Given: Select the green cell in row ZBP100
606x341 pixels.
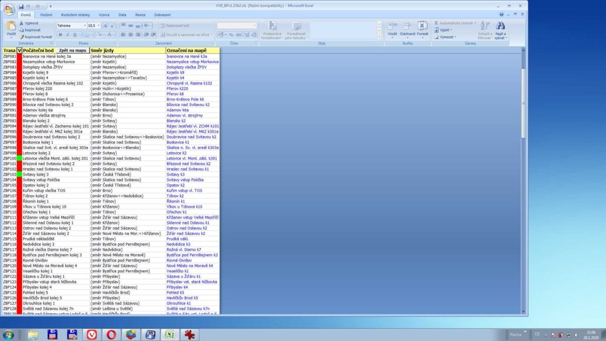Looking at the screenshot, I should tap(20, 159).
